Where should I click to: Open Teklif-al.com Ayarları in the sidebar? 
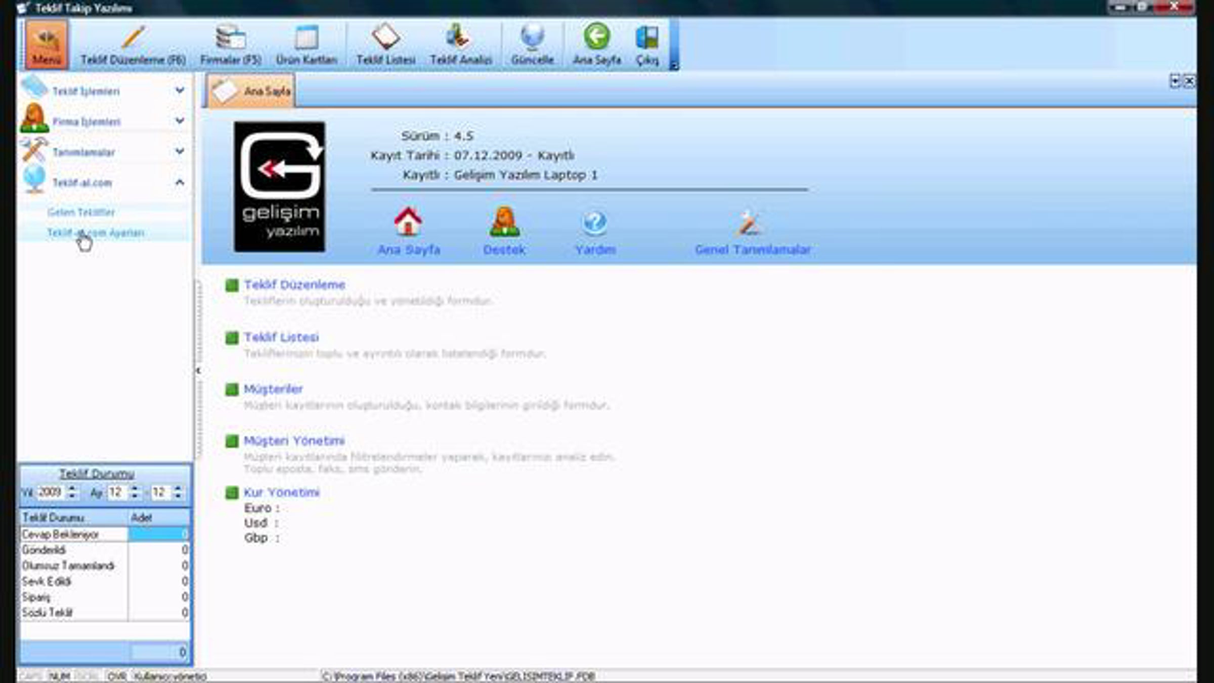coord(96,233)
